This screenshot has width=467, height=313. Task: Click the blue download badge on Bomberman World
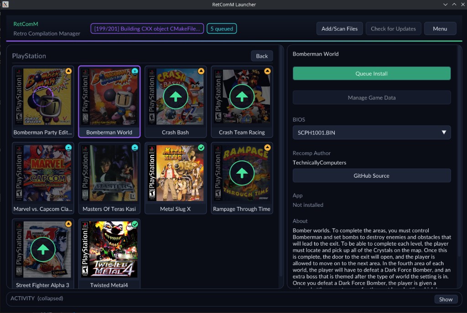pyautogui.click(x=135, y=71)
